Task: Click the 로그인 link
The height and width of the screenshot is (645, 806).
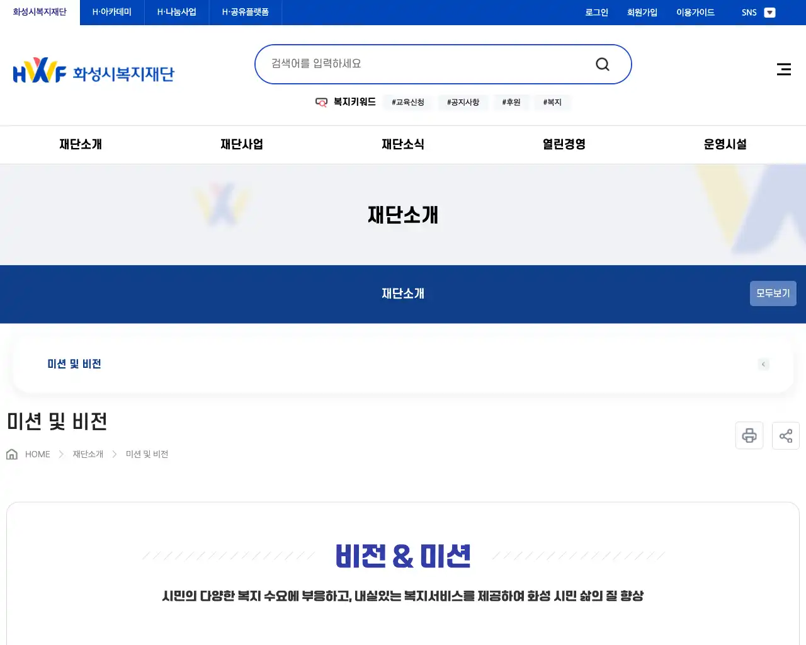Action: click(x=596, y=12)
